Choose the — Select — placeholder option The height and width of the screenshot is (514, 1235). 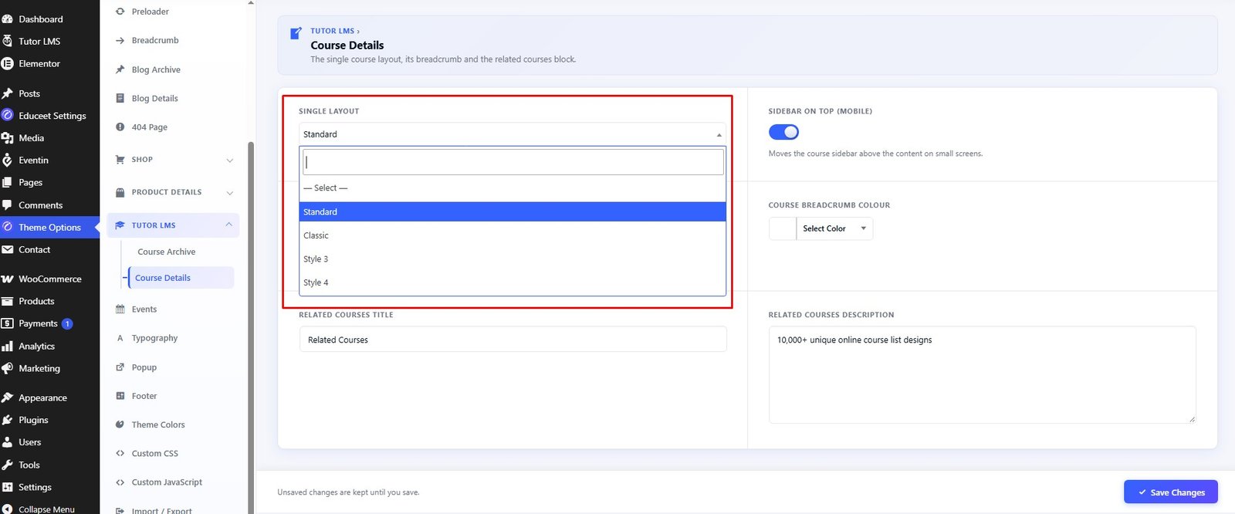coord(513,188)
